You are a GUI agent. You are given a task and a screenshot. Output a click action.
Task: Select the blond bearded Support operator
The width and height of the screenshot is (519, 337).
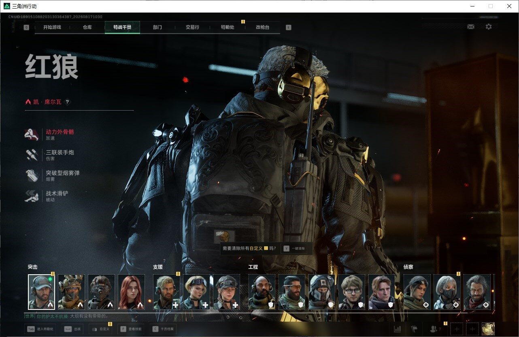click(166, 292)
